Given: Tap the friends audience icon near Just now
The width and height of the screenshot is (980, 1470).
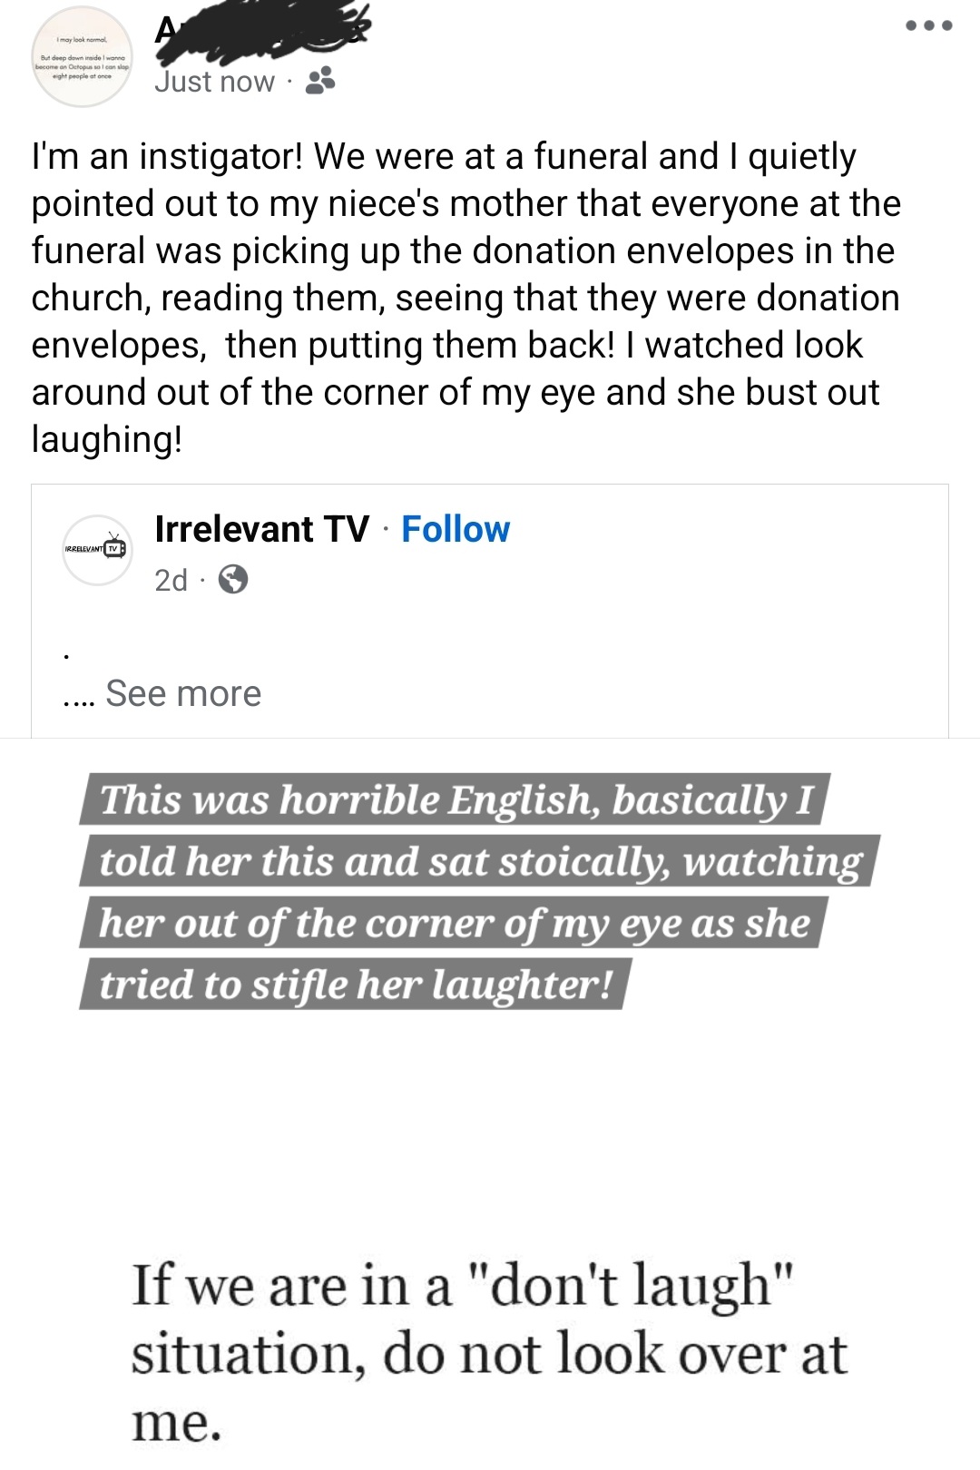Looking at the screenshot, I should (320, 82).
